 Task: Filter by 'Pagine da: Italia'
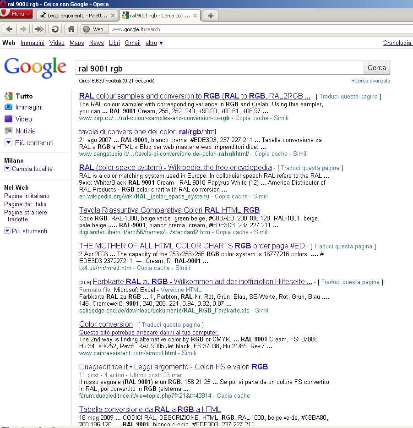click(x=25, y=204)
